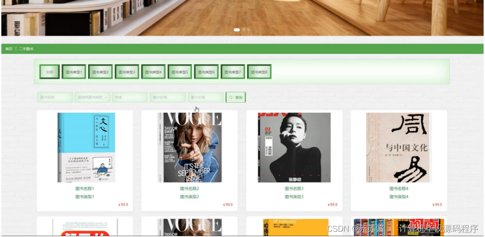Viewport: 485px width, 237px height.
Task: Click the 图书名称1 title
Action: (x=85, y=189)
